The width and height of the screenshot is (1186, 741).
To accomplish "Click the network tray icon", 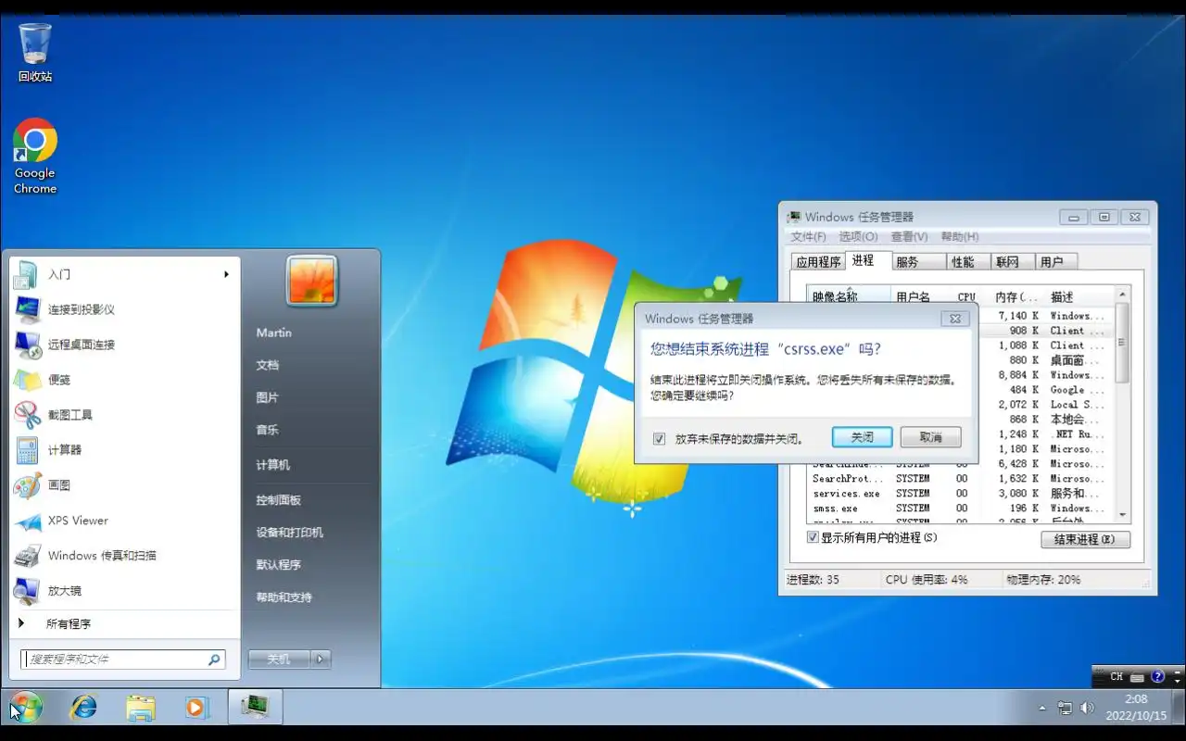I will point(1066,709).
